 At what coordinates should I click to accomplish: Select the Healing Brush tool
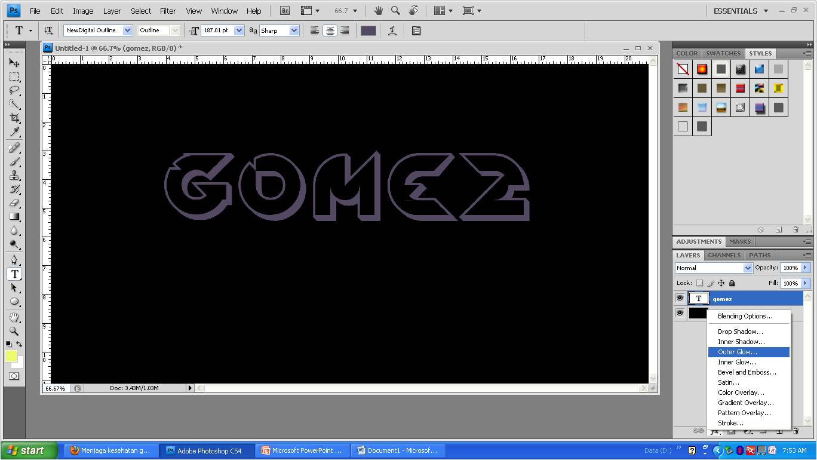pos(14,148)
